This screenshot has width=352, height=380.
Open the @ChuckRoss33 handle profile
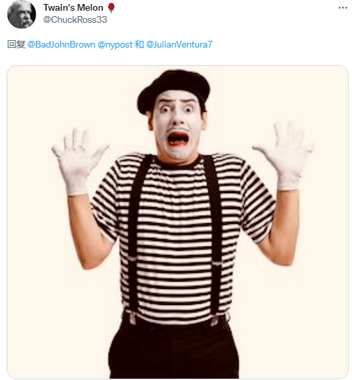click(75, 19)
